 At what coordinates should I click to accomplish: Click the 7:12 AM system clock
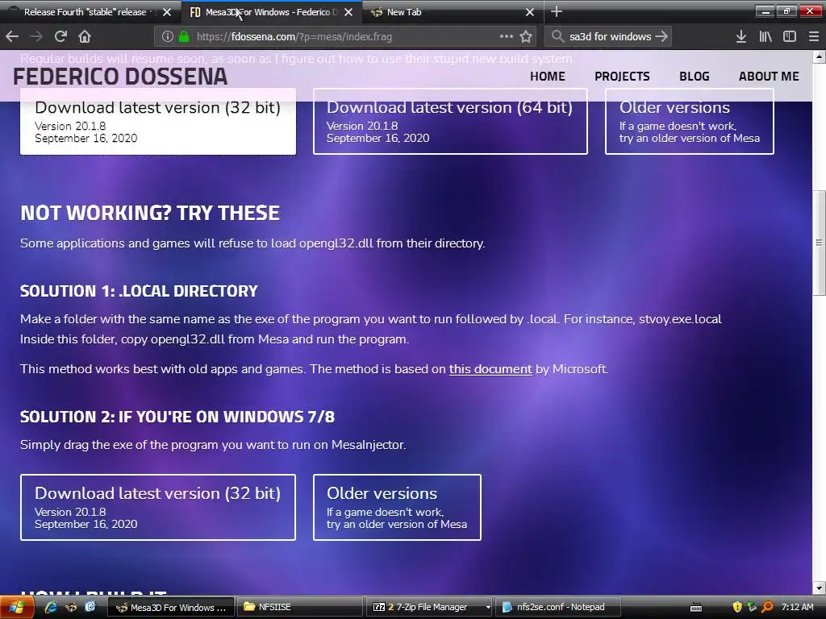coord(798,607)
